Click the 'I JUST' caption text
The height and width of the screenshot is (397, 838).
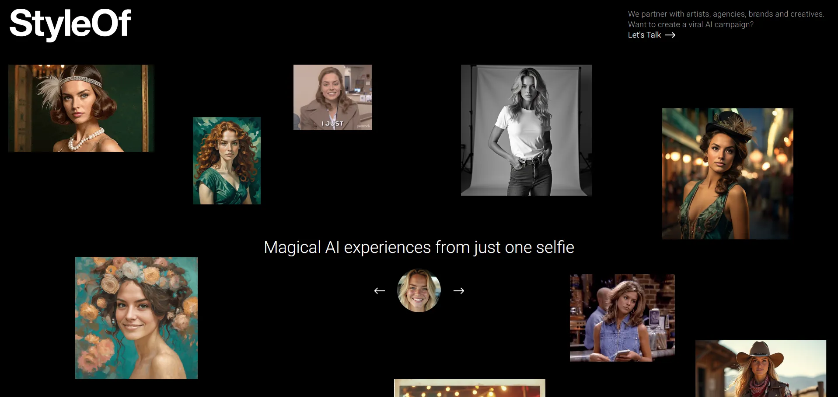(x=332, y=124)
